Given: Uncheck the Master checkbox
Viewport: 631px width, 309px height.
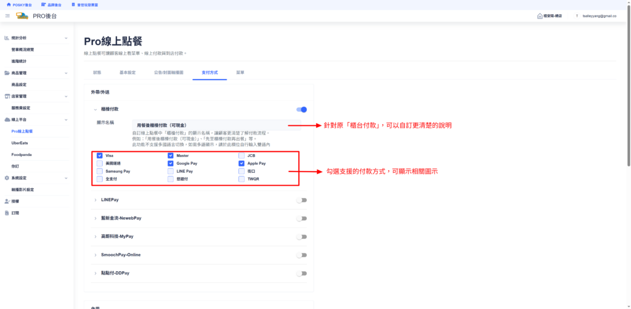Looking at the screenshot, I should tap(170, 155).
